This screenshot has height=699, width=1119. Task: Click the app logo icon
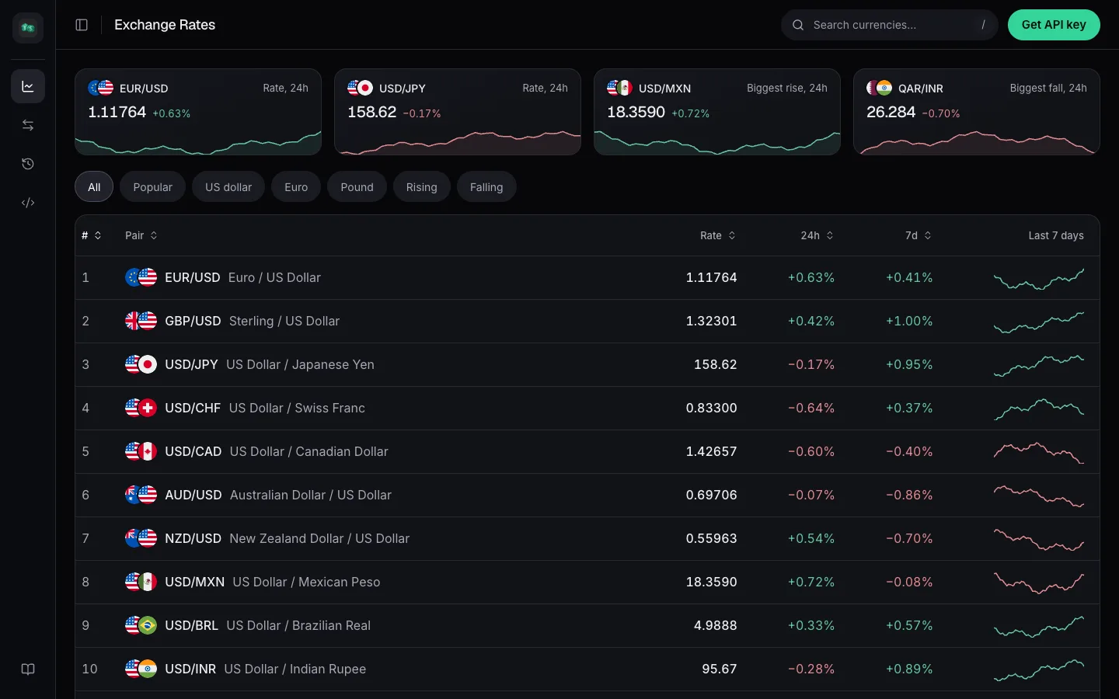(28, 28)
